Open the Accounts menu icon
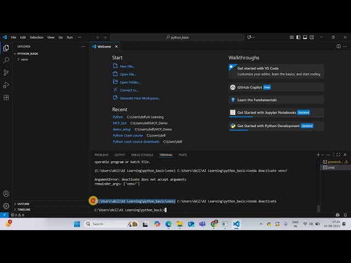This screenshot has height=263, width=351. [x=6, y=193]
